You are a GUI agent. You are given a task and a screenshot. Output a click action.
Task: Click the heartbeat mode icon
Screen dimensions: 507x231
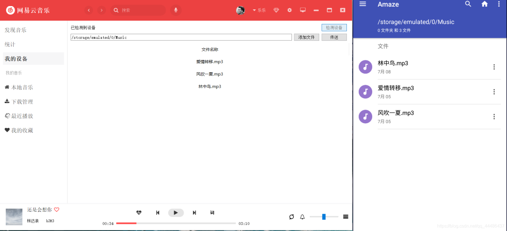[x=139, y=213]
